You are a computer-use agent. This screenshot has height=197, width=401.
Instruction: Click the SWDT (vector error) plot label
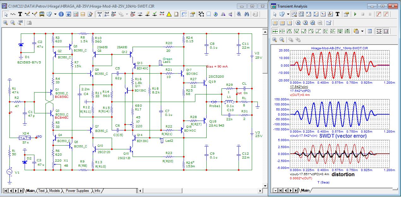pos(343,136)
